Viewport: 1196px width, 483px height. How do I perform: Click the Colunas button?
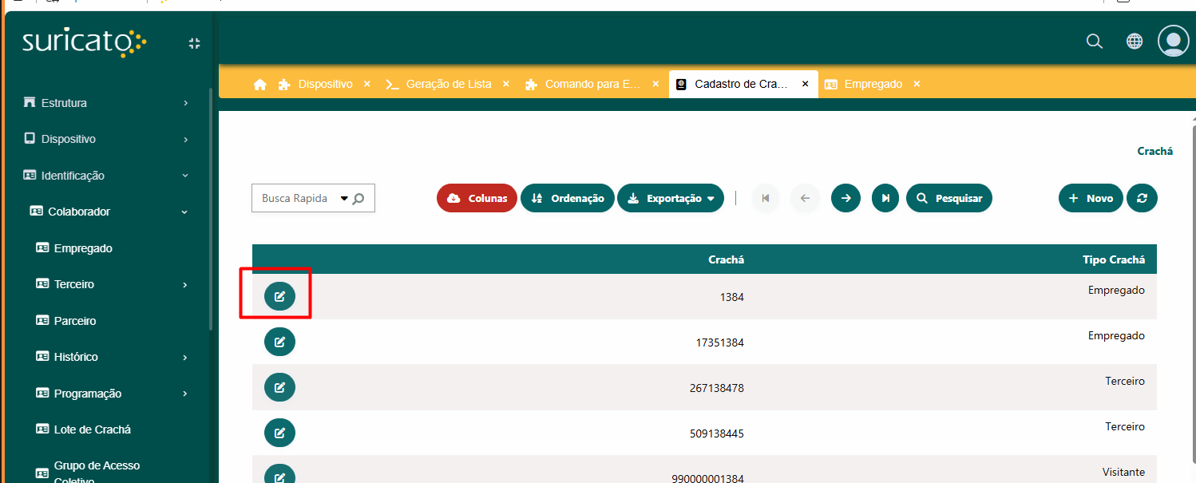[x=477, y=198]
